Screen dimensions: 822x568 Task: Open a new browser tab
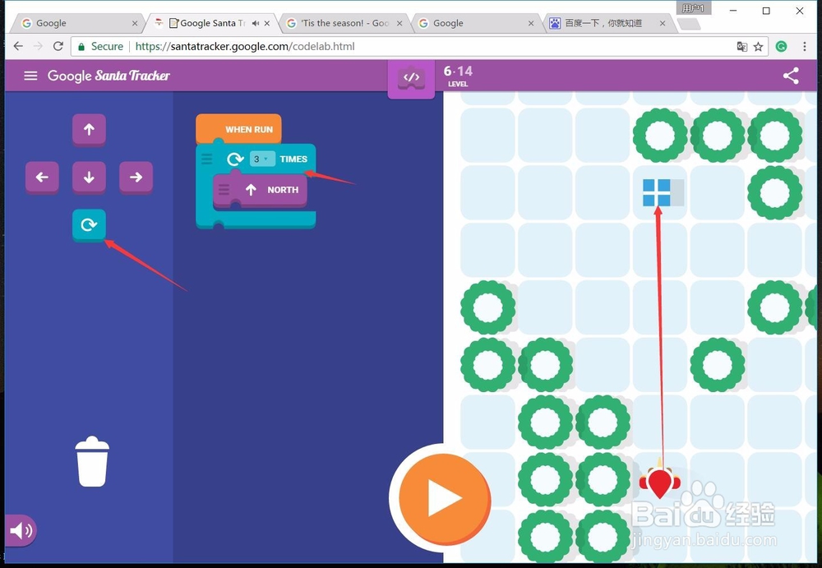[688, 24]
